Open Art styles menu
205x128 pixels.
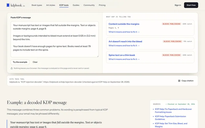click(x=50, y=5)
